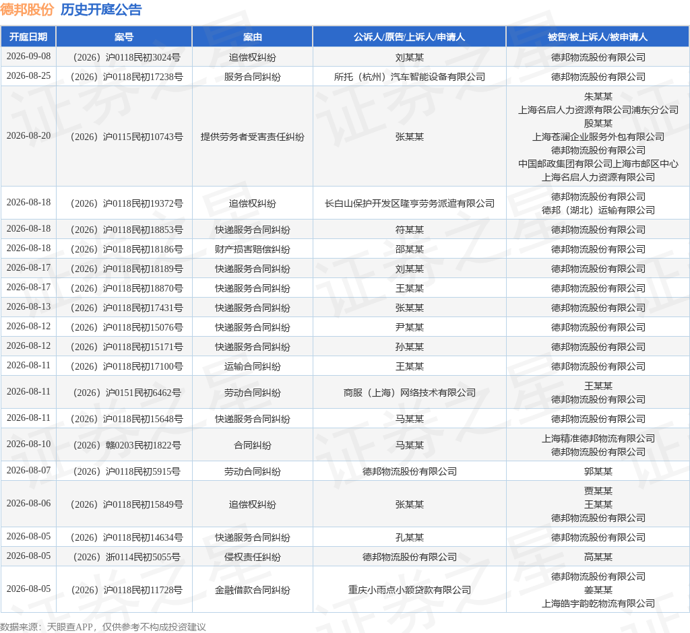Click defendant 上海皓宇韵乾物流有限公司

(x=598, y=603)
